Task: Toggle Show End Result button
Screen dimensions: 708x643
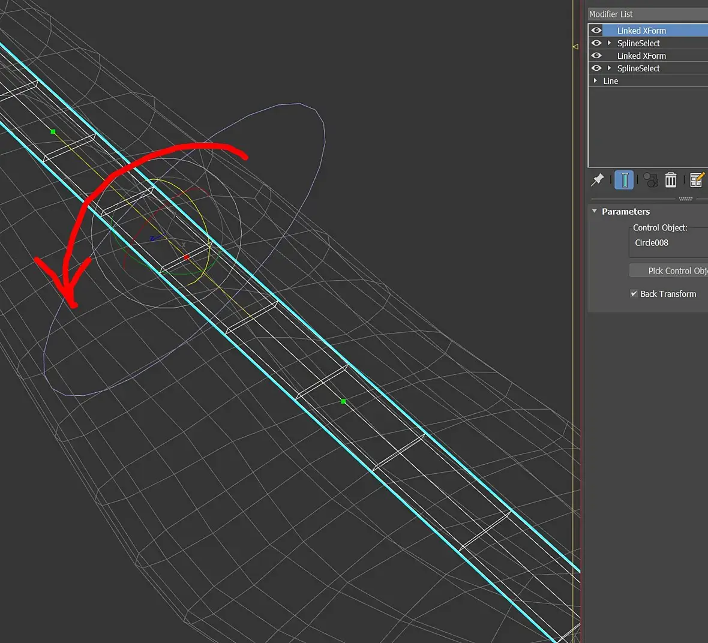Action: (625, 180)
